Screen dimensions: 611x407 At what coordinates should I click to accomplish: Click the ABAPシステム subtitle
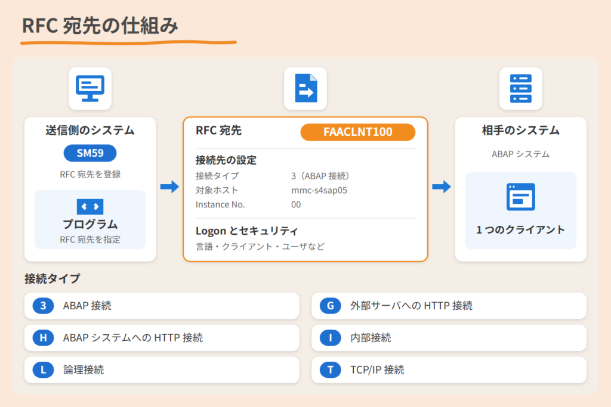520,154
